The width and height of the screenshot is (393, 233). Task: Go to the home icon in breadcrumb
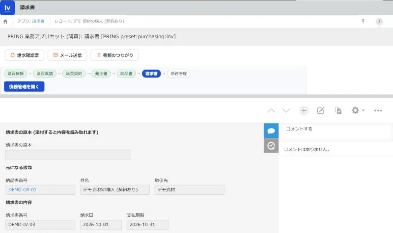click(5, 21)
